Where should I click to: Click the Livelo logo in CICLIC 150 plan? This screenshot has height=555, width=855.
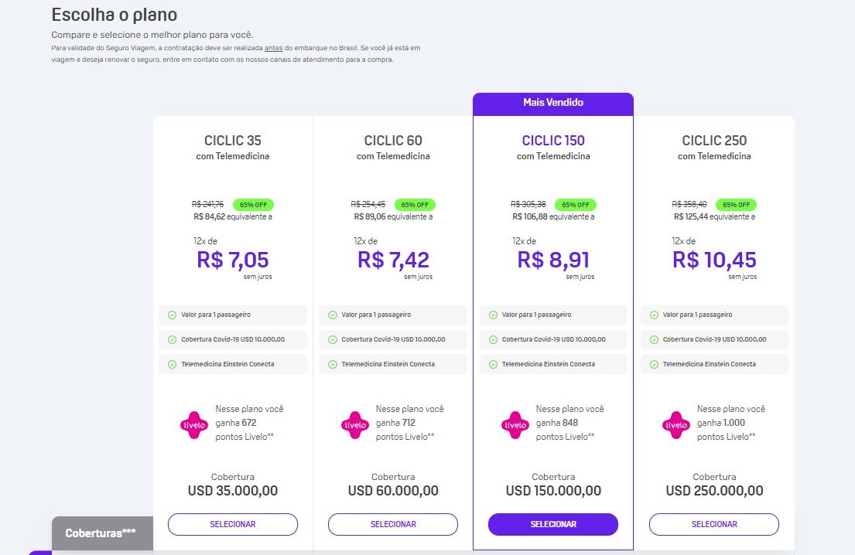pyautogui.click(x=515, y=425)
